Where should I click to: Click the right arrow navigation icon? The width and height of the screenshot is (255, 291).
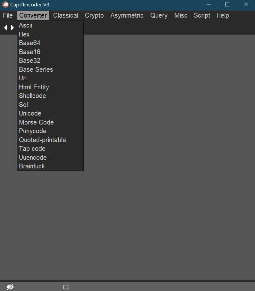[12, 28]
